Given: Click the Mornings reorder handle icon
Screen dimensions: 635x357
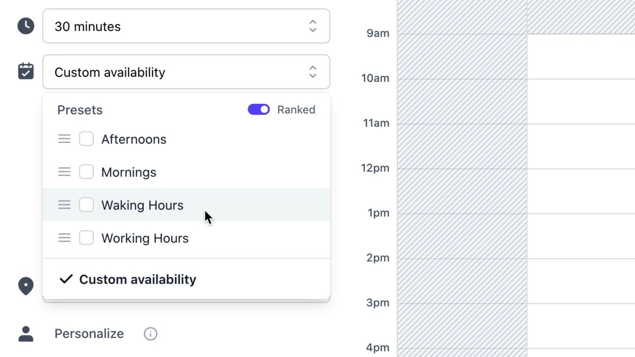Looking at the screenshot, I should [x=64, y=172].
